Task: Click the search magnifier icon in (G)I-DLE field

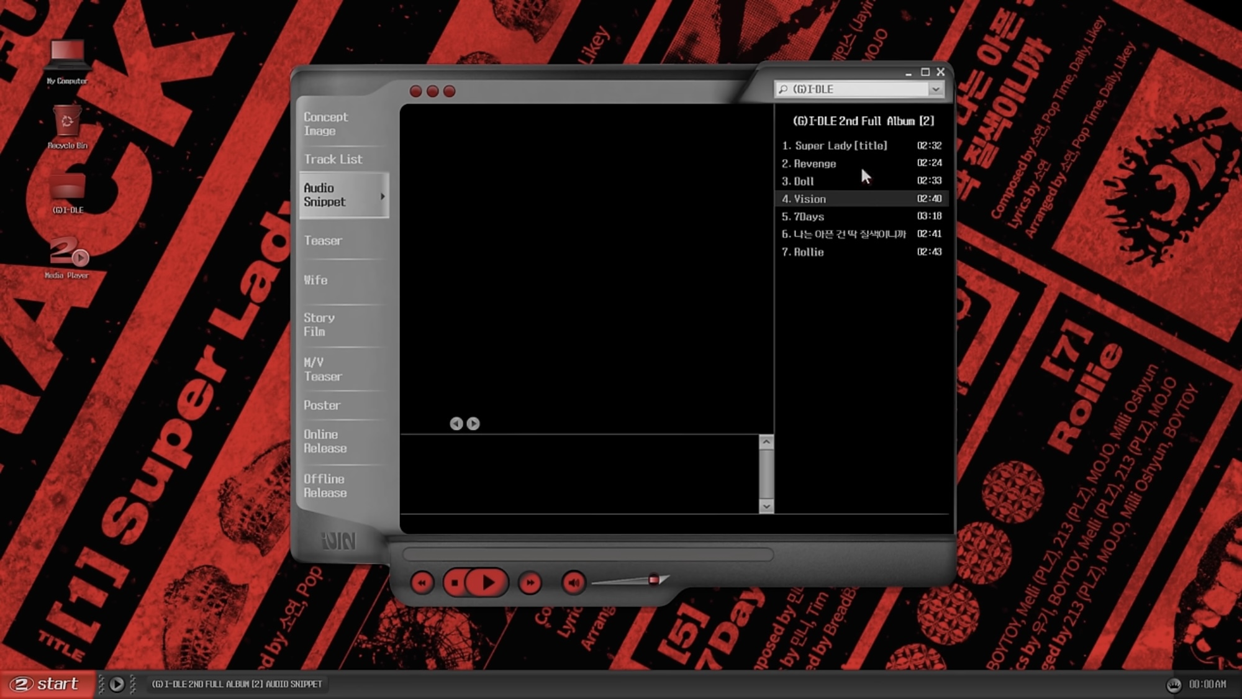Action: click(x=783, y=89)
